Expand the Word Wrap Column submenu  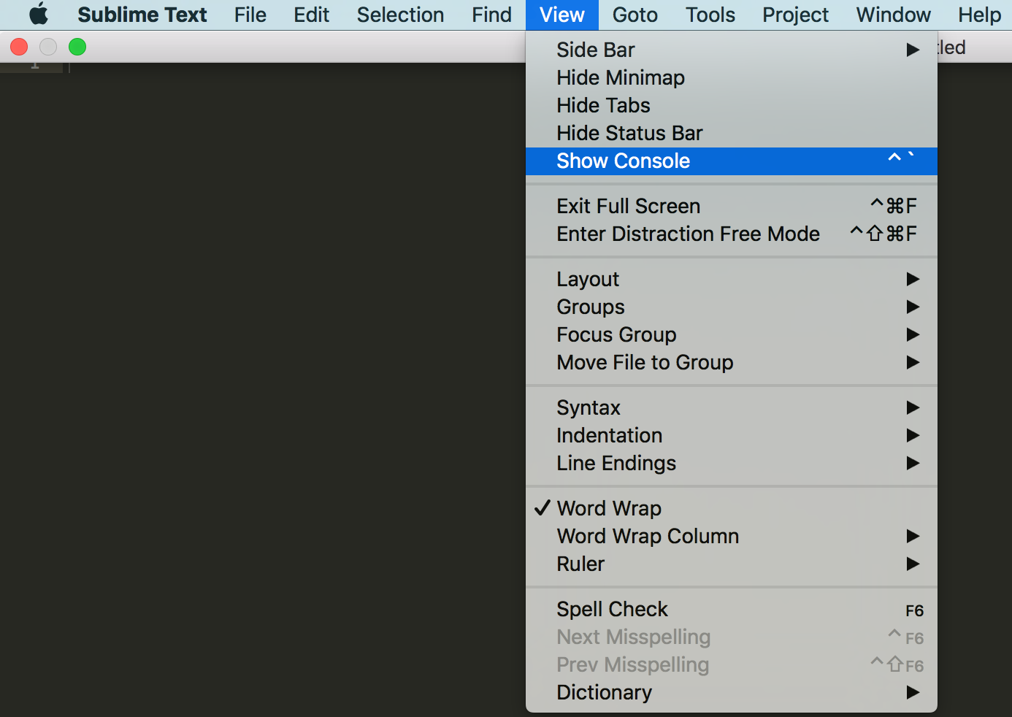[732, 536]
